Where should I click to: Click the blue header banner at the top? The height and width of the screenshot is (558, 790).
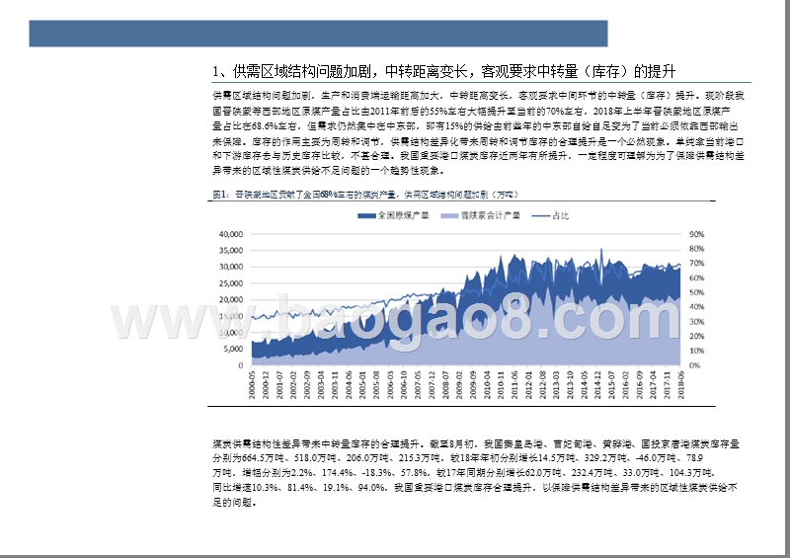pyautogui.click(x=318, y=34)
